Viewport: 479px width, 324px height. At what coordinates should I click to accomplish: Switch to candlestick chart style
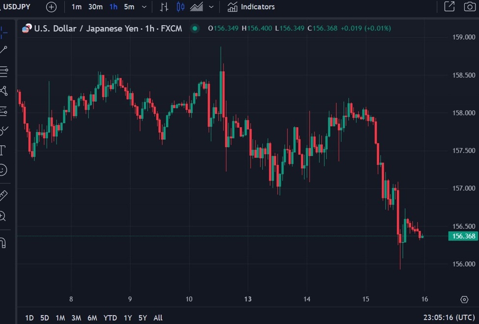(180, 7)
